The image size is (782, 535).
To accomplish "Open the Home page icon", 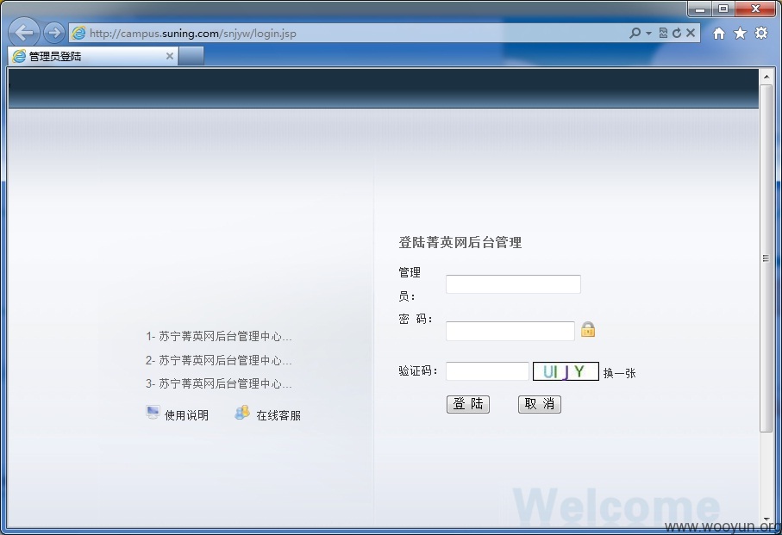I will (x=719, y=34).
